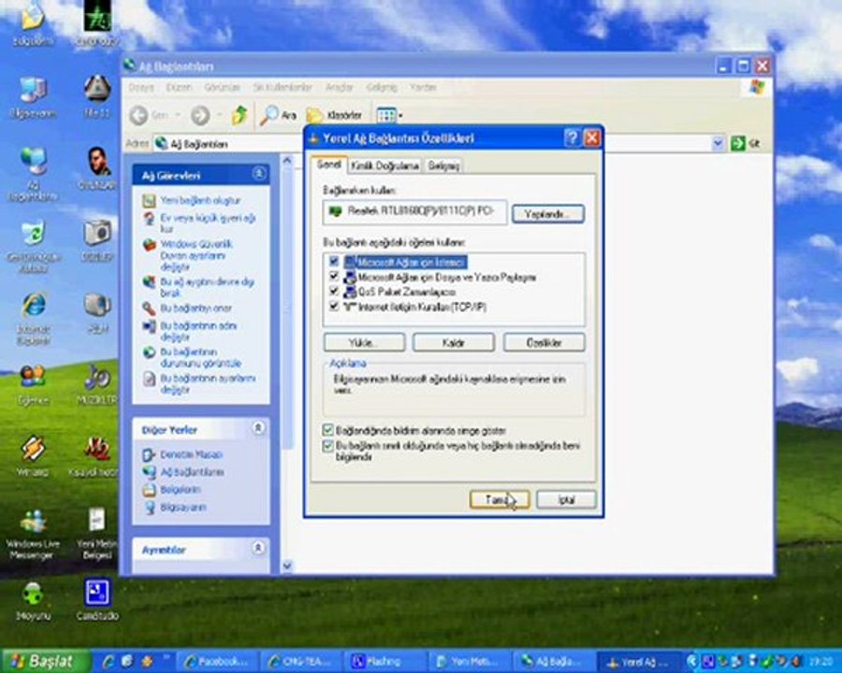Click the Up folder toolbar icon
Image resolution: width=842 pixels, height=673 pixels.
(240, 115)
